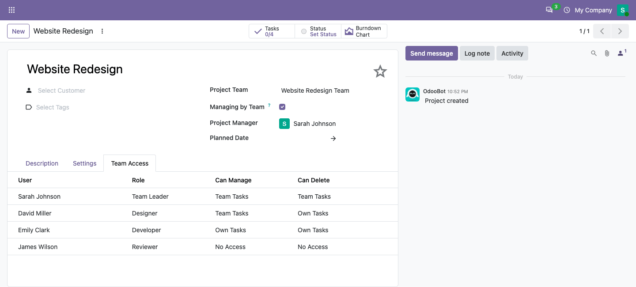Open the apps grid menu icon

click(x=12, y=10)
